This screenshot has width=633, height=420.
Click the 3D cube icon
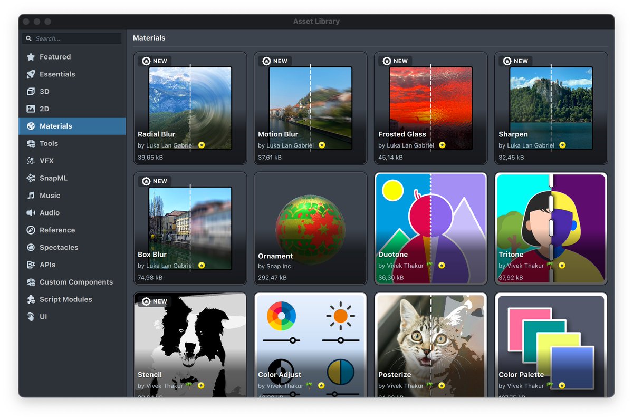[x=31, y=92]
